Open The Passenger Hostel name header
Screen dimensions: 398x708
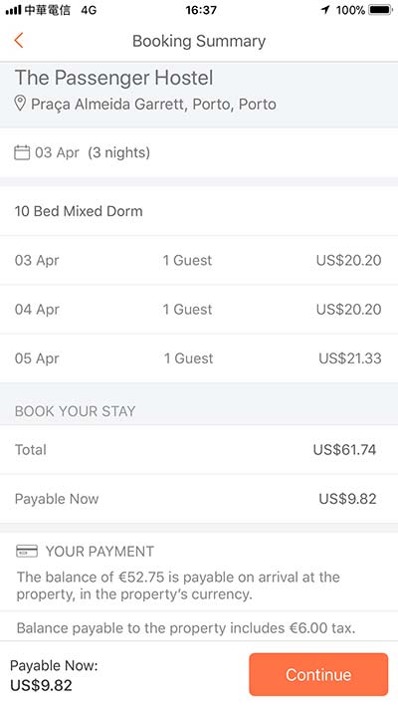(113, 78)
